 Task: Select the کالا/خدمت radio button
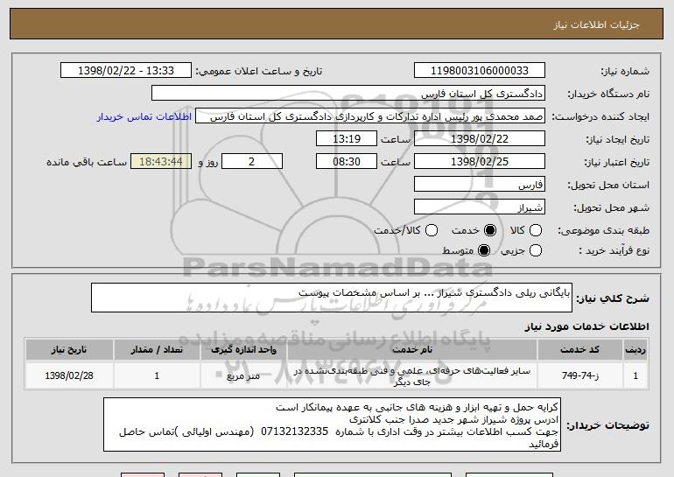point(432,230)
